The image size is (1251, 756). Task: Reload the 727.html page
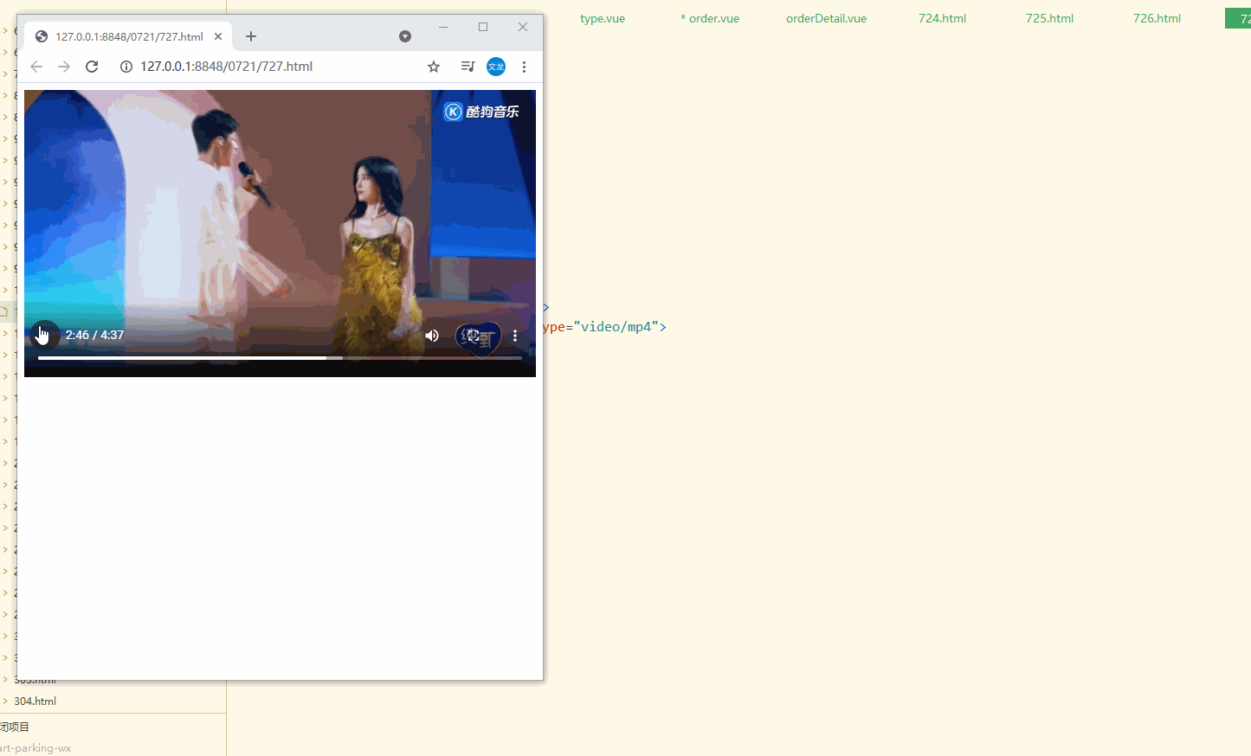pos(92,67)
